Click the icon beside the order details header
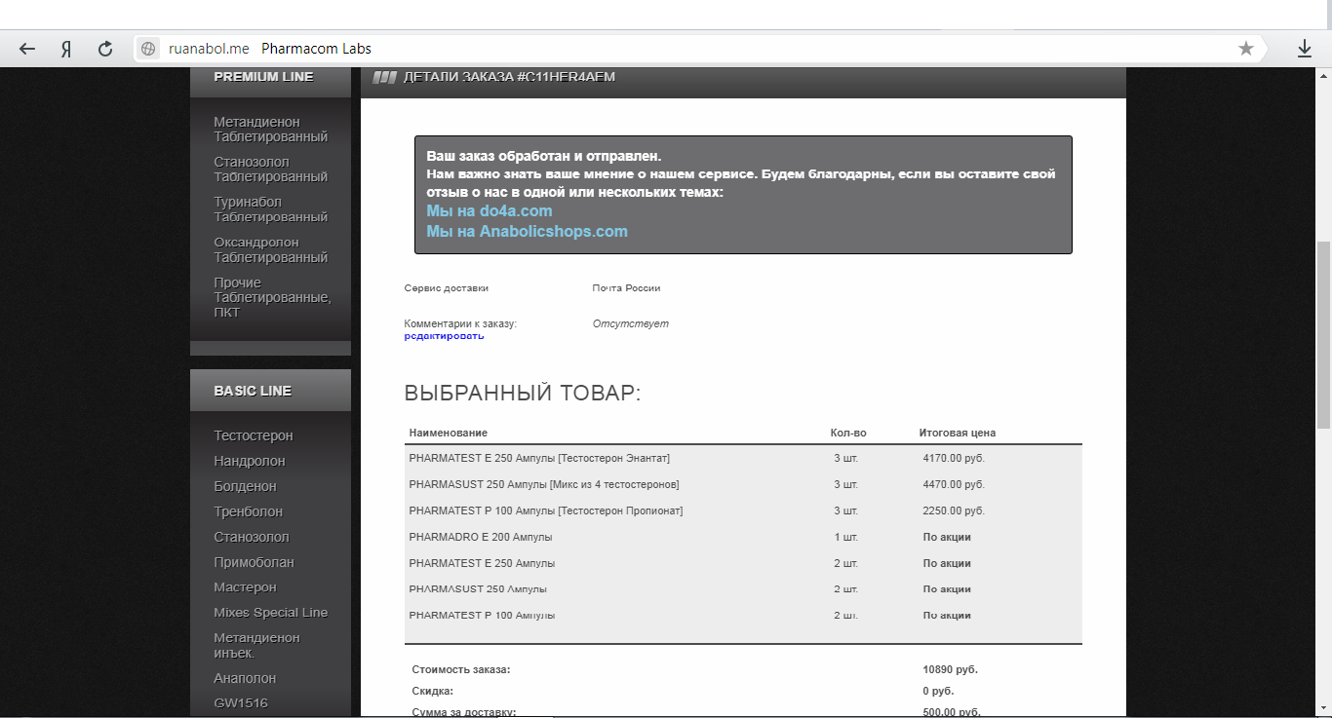Viewport: 1332px width, 718px height. point(384,77)
